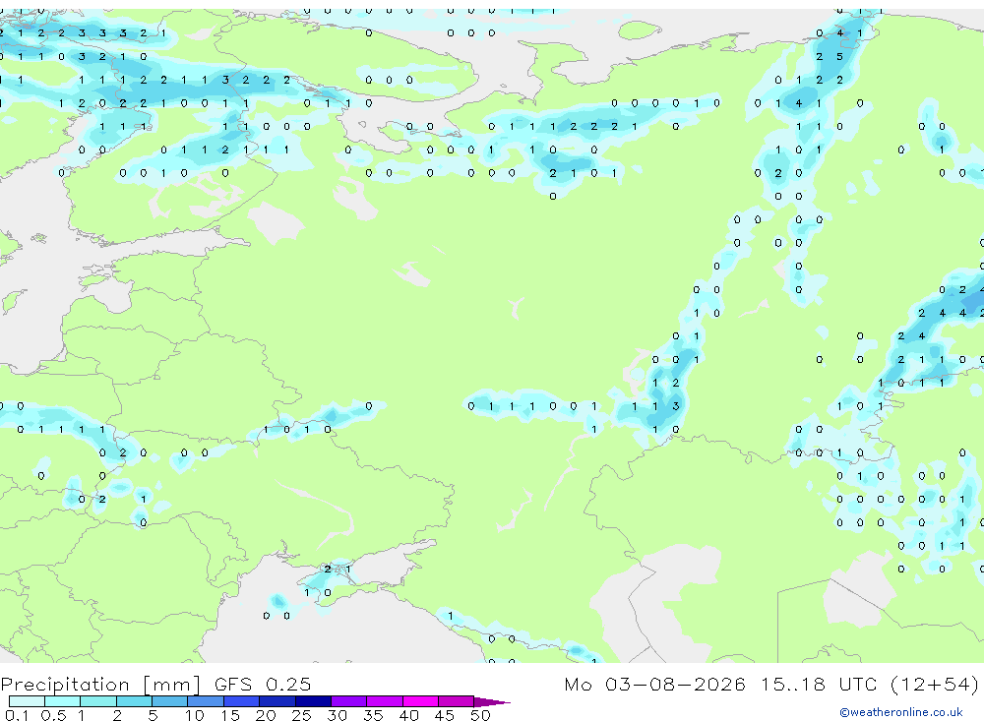
Task: Pick the 10–15 mm legend color swatch
Action: tap(206, 701)
